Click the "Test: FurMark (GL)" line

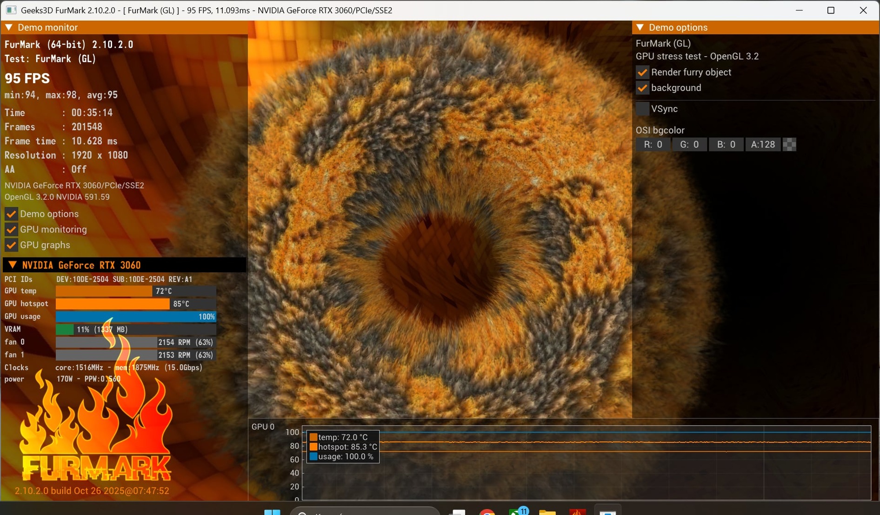click(50, 59)
